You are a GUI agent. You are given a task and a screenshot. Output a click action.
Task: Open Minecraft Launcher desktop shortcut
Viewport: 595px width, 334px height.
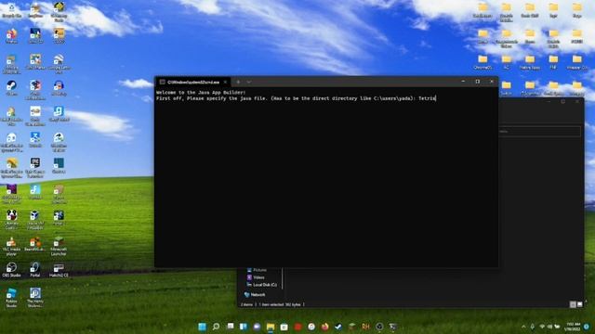click(59, 246)
